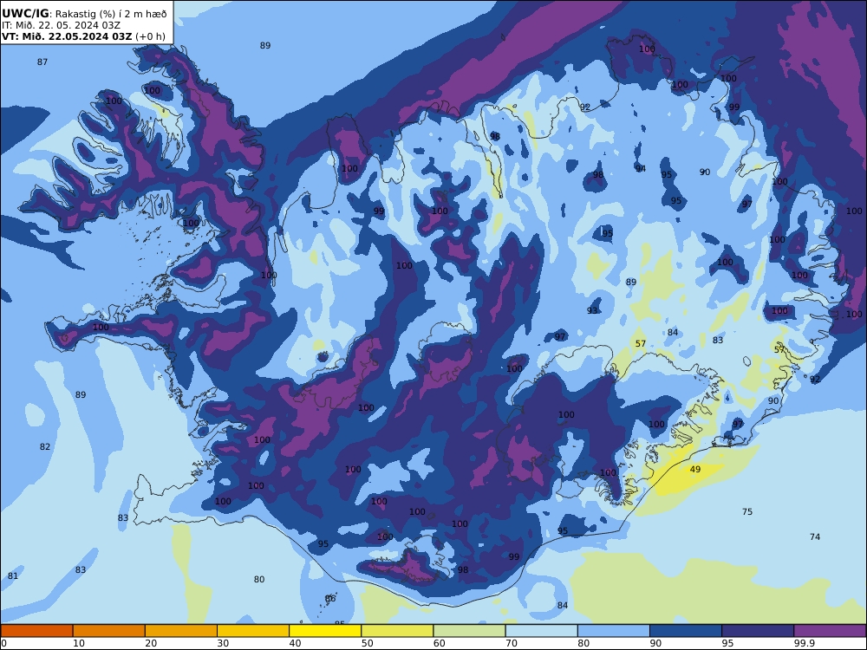Click the legend tick label 30

(223, 643)
